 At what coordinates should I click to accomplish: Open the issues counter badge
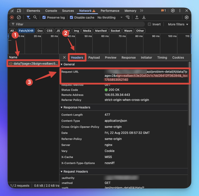tap(164, 11)
